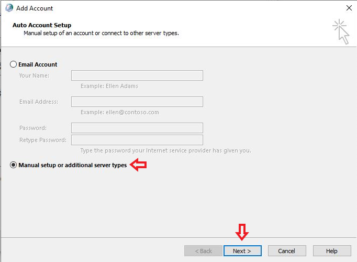357x262 pixels.
Task: Click the Email Account label text
Action: click(38, 64)
